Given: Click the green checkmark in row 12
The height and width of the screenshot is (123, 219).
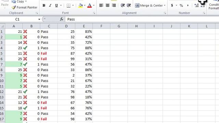Looking at the screenshot, I should click(25, 92).
